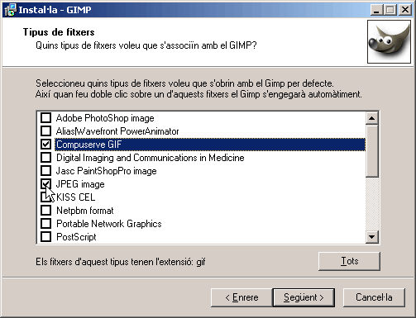416x318 pixels.
Task: Click the scroll up arrow of the file list
Action: (x=372, y=118)
